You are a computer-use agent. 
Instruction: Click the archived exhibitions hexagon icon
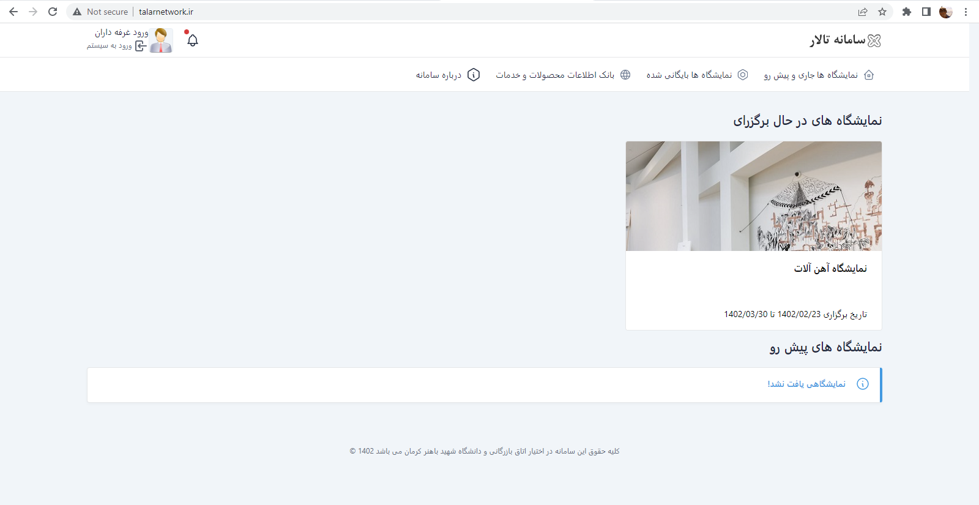(743, 75)
